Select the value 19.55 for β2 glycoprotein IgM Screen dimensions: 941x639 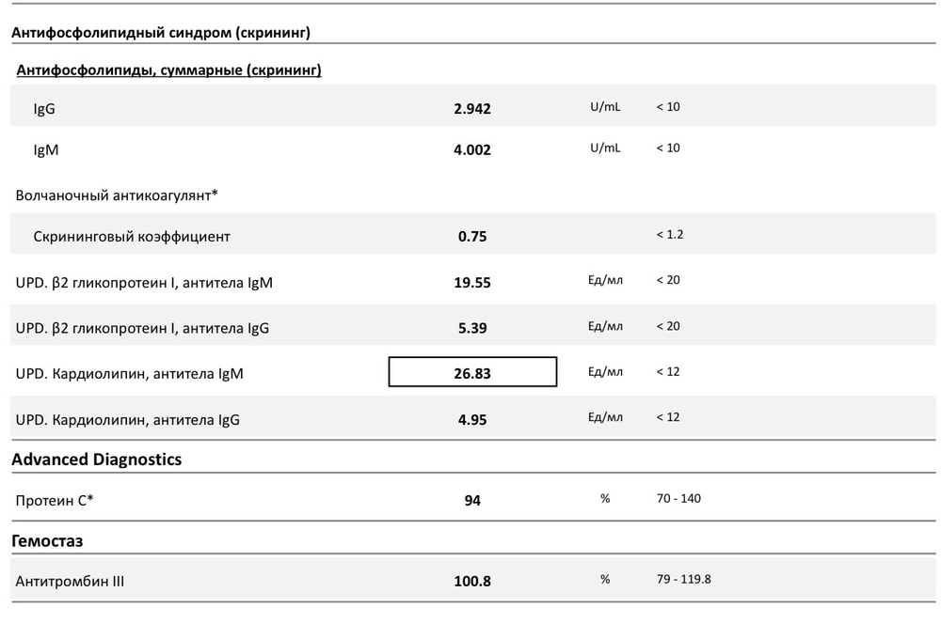click(x=472, y=282)
